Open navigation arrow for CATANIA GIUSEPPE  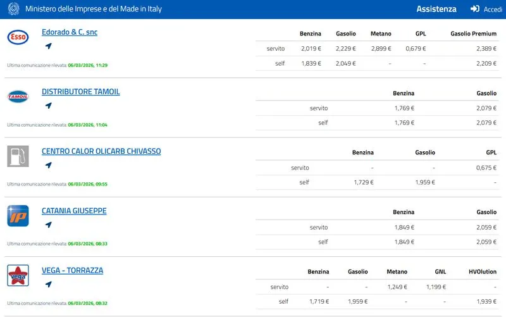click(48, 225)
